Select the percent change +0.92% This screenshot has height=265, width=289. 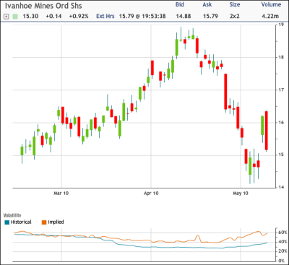coord(79,17)
